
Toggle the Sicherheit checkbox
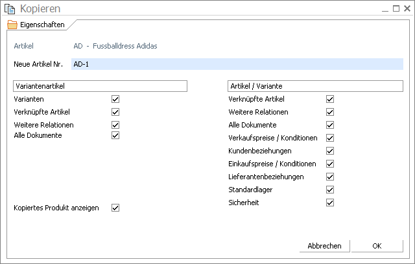(x=330, y=203)
